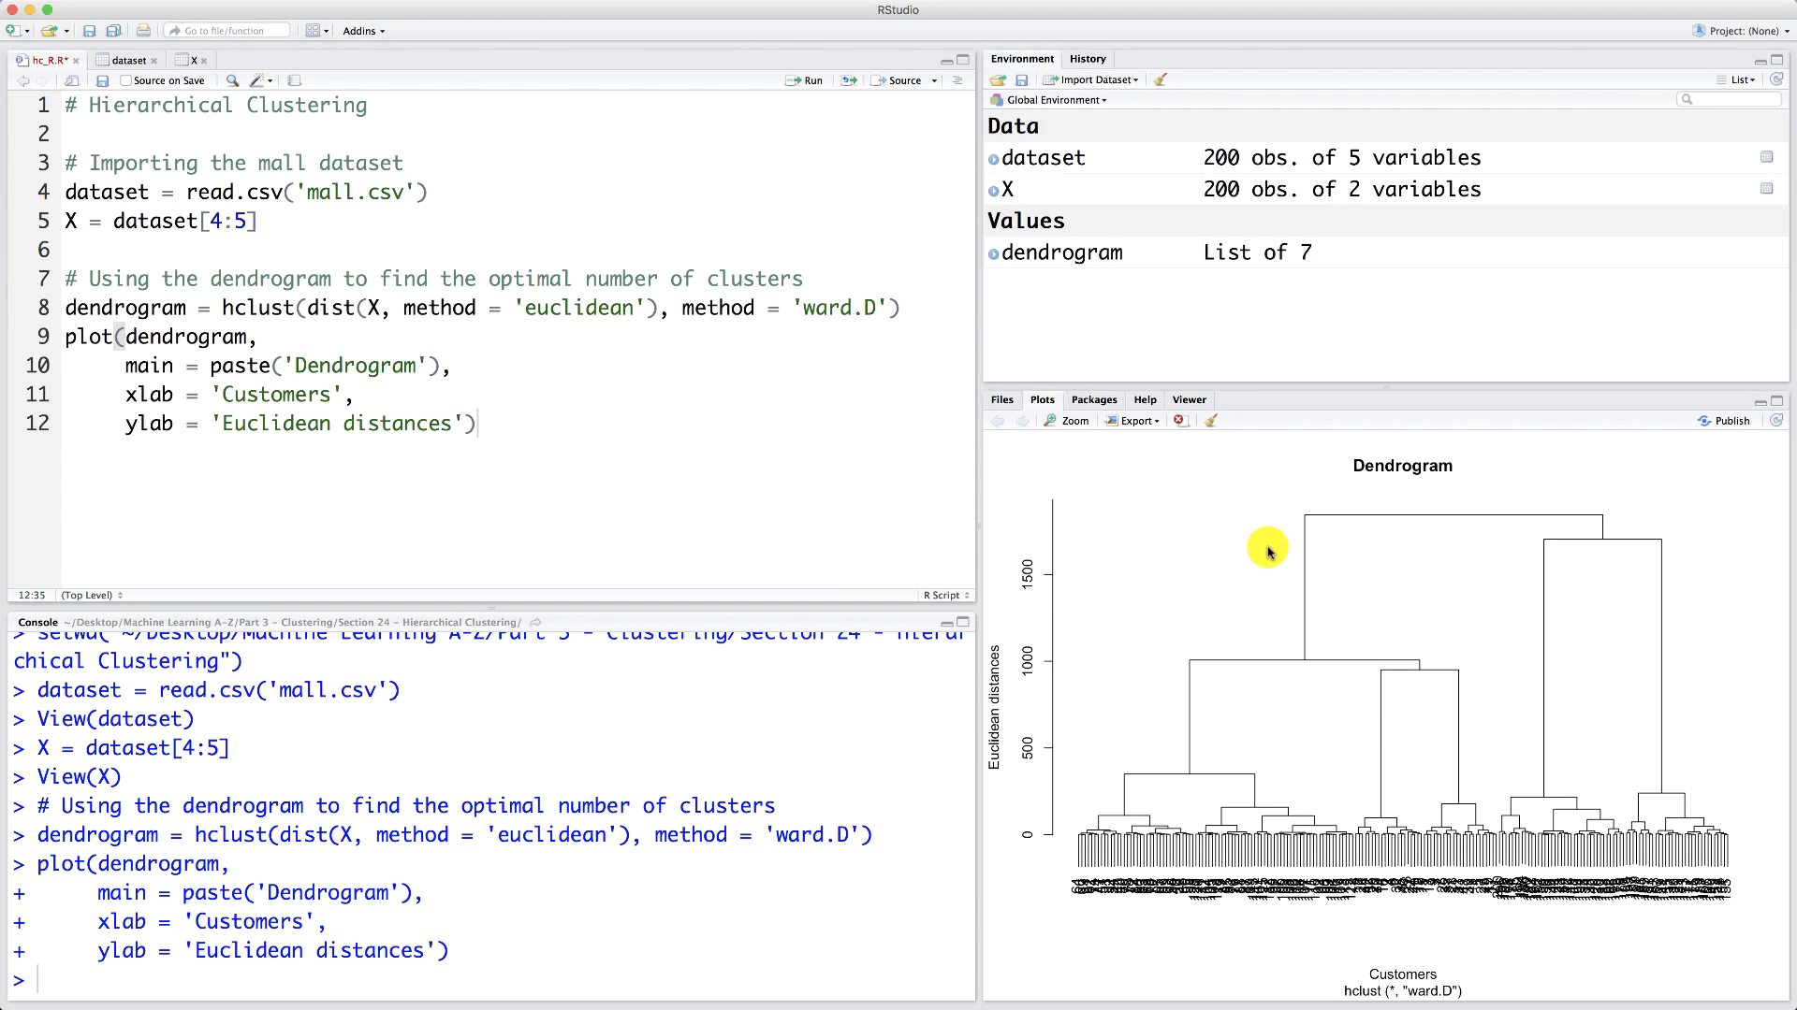Switch to the Files tab

(1002, 399)
